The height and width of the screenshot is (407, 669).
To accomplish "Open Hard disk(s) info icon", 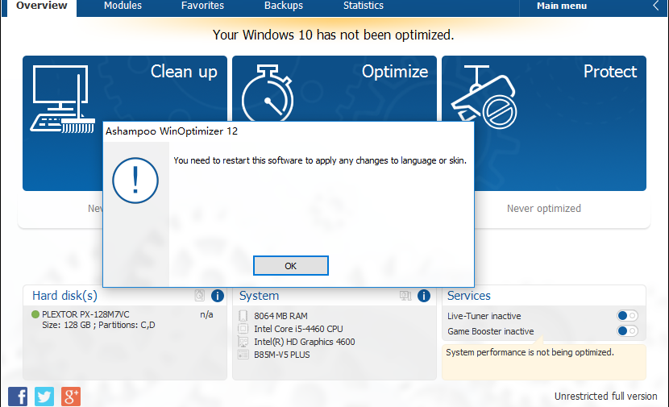I will pyautogui.click(x=217, y=296).
